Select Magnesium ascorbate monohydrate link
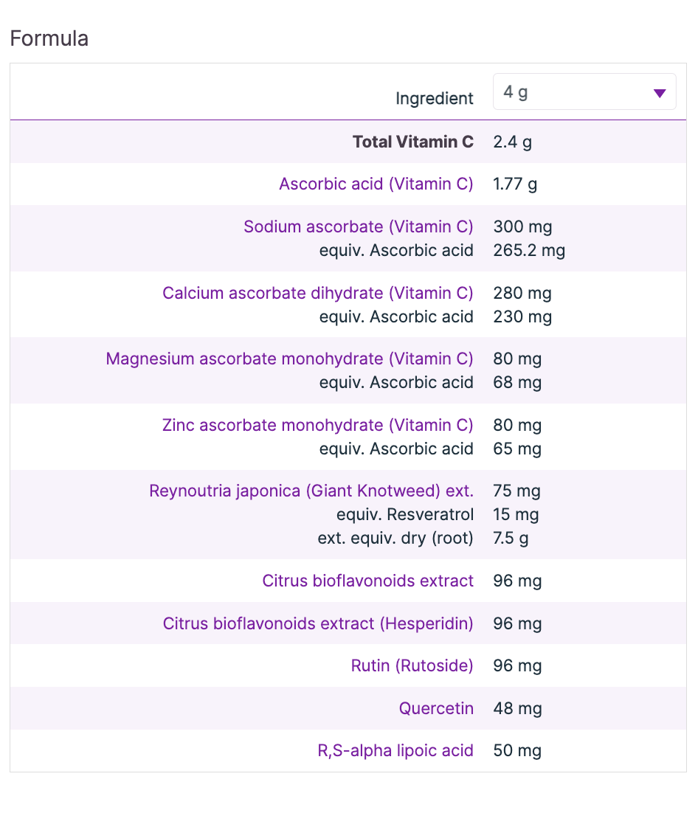Image resolution: width=698 pixels, height=813 pixels. 290,359
